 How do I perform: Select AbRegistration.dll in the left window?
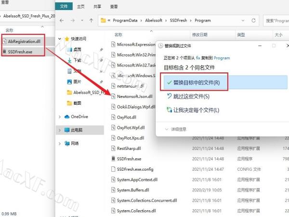pos(24,41)
